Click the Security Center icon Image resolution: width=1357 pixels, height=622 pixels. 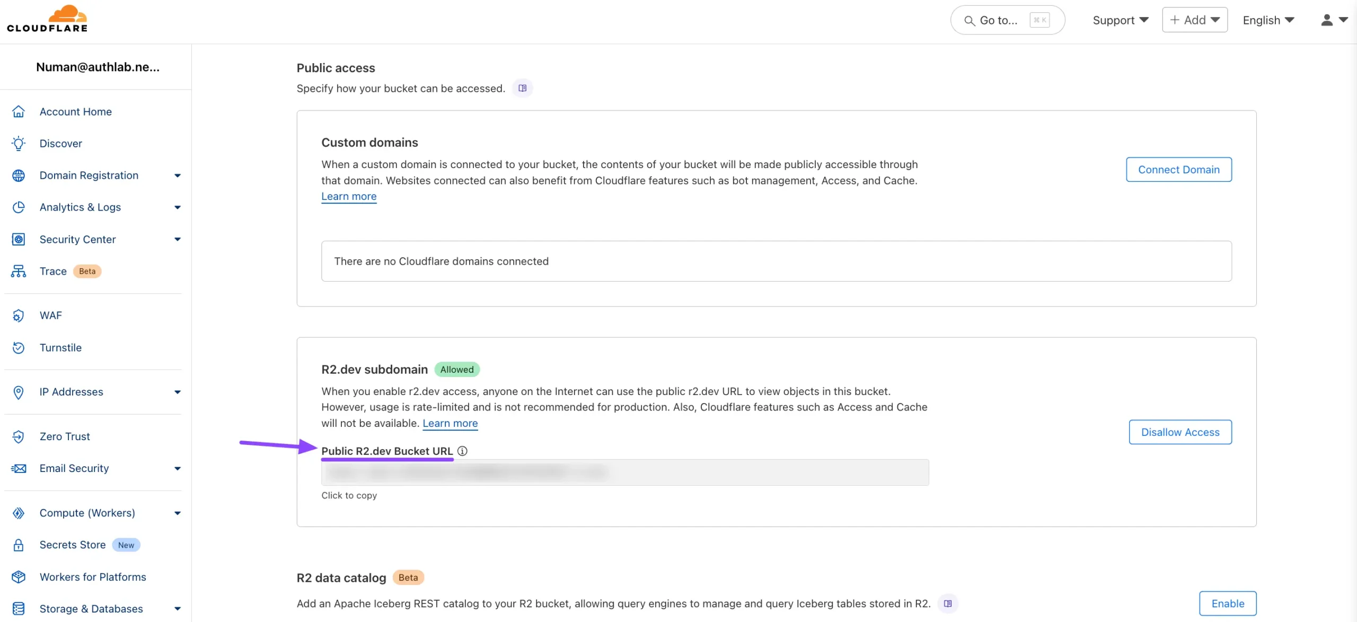[x=19, y=239]
